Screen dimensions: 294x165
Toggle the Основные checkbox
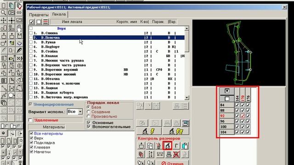pos(89,122)
